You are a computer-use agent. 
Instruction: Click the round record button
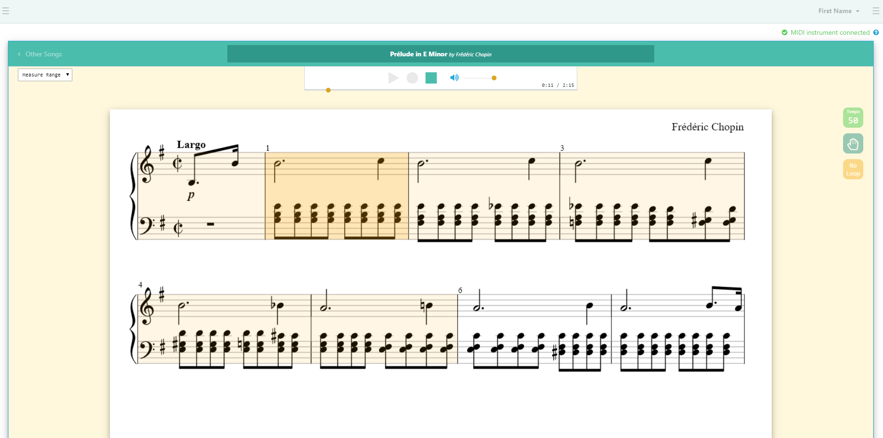(x=412, y=78)
